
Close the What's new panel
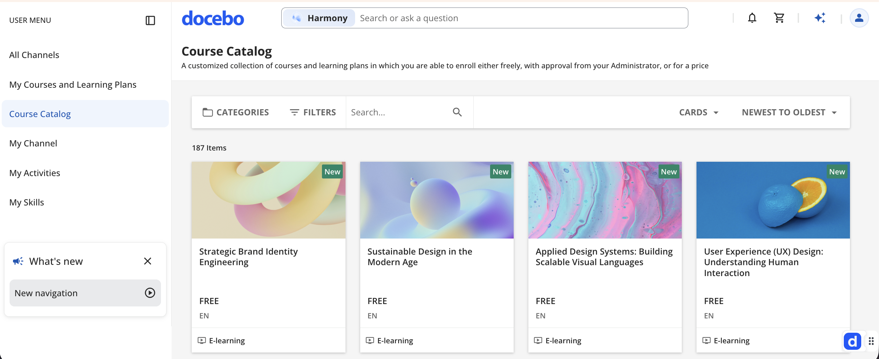[148, 261]
